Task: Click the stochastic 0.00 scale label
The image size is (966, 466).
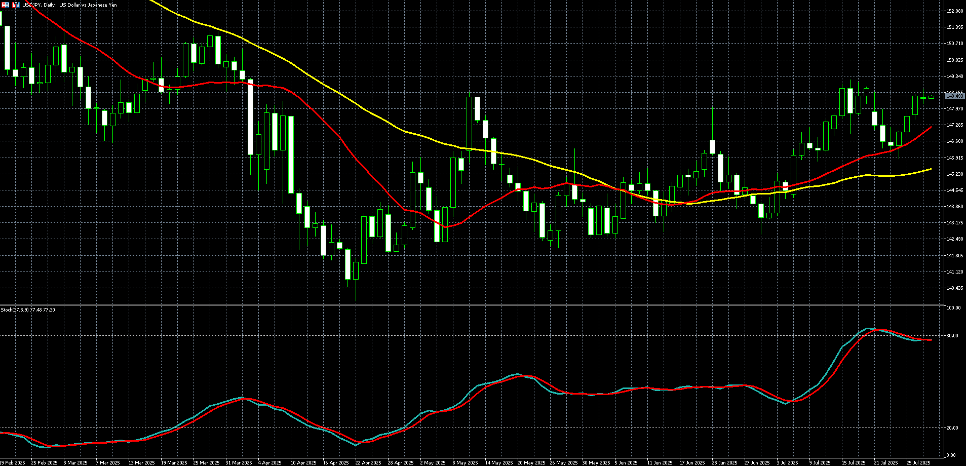Action: 951,455
